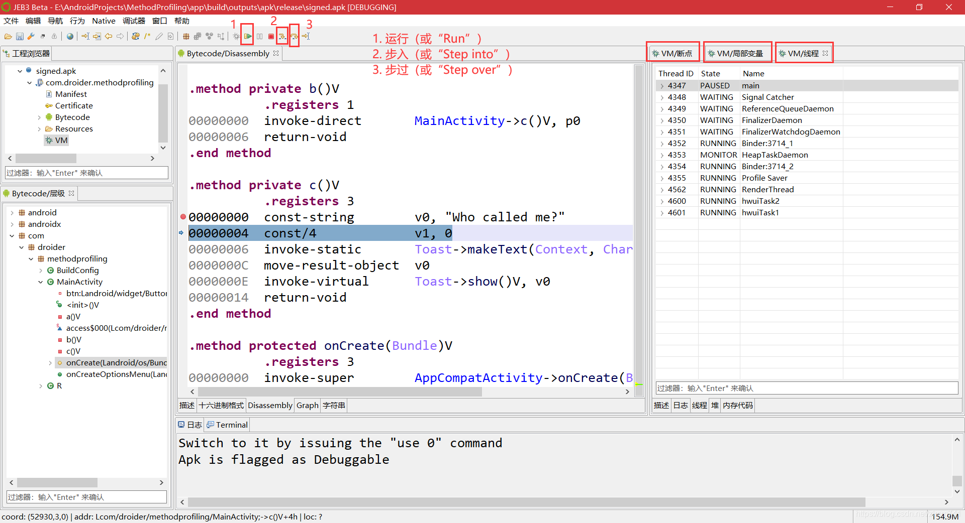
Task: Click the thread list filter input field
Action: pos(807,388)
